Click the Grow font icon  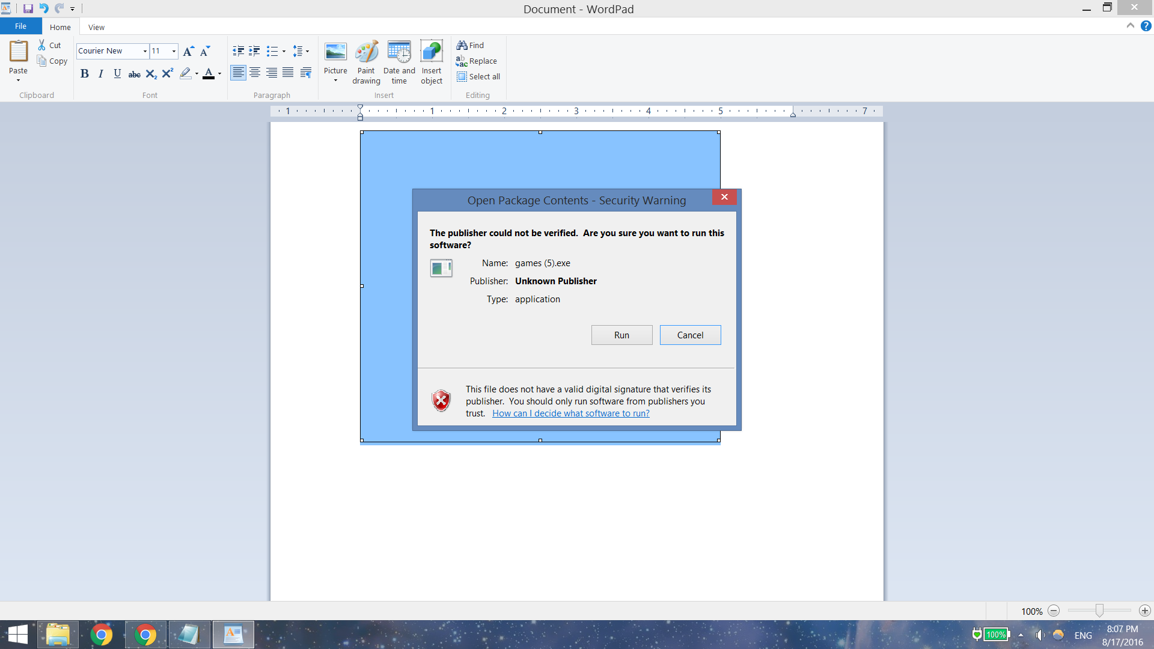click(188, 51)
